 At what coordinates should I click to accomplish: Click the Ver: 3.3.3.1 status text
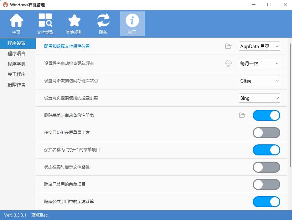[x=15, y=215]
